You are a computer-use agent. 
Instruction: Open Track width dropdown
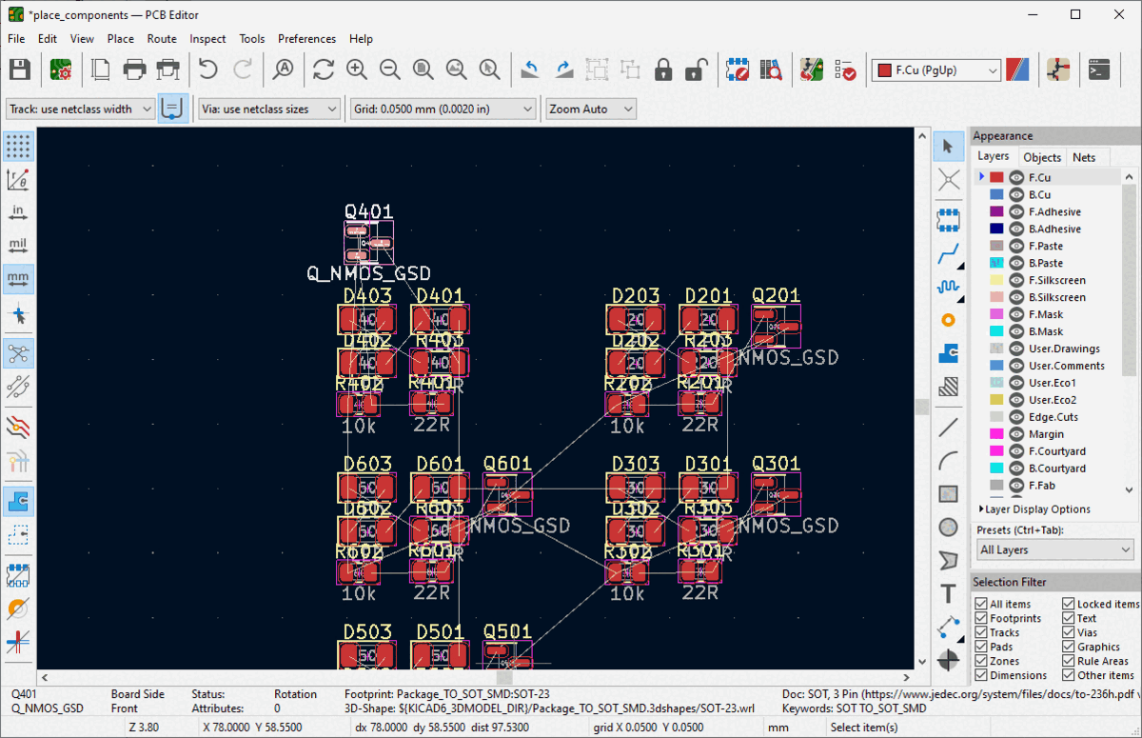click(80, 110)
